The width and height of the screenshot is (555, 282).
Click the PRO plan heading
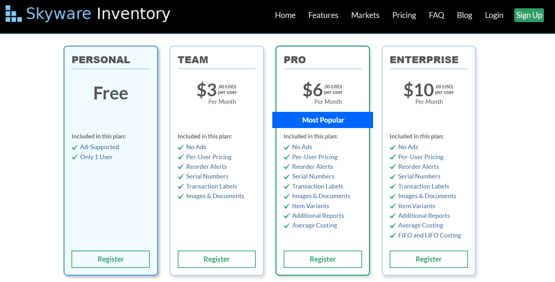pos(295,60)
